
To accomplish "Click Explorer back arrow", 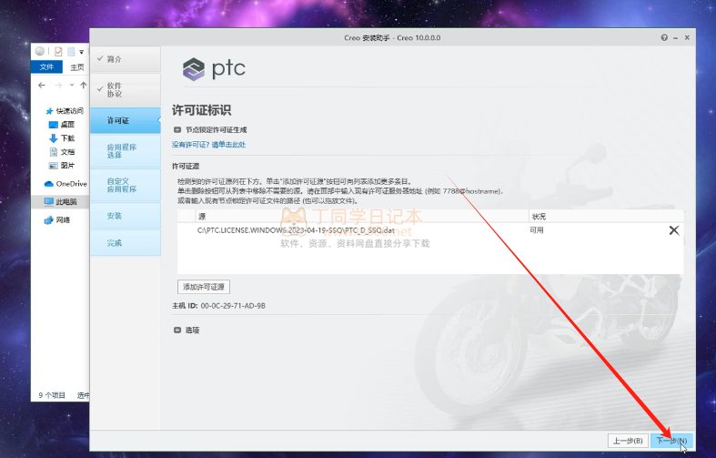I will [42, 85].
